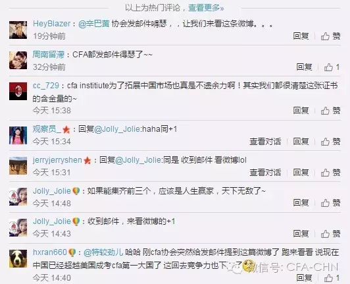Reply to HeyBlazer's comment via 回复

point(301,36)
